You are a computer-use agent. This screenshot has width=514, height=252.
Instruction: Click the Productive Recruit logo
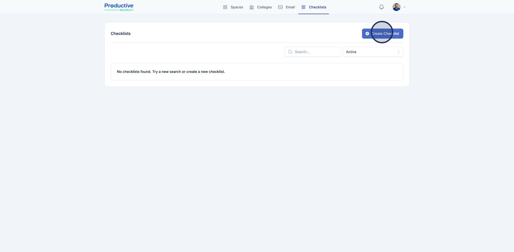click(x=119, y=7)
